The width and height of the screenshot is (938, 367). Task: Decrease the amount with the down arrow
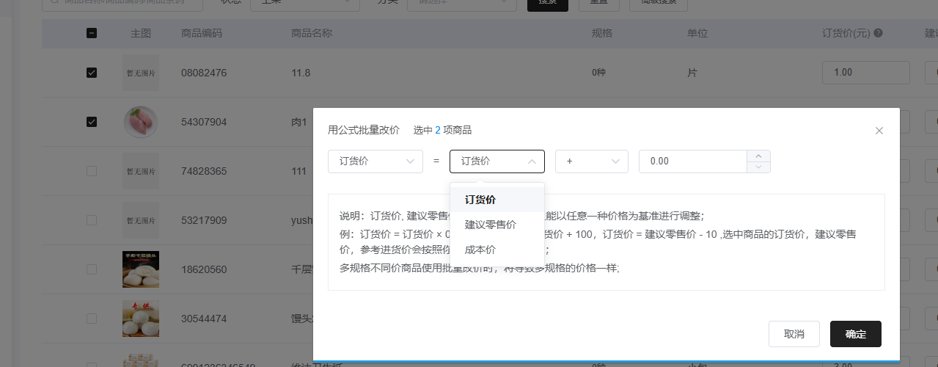point(758,167)
